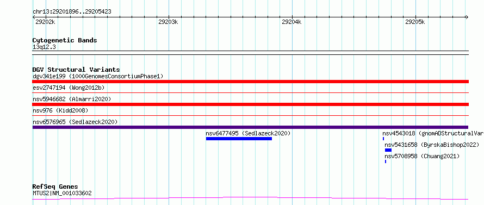The image size is (484, 205).
Task: Click the 29204k ruler label
Action: click(x=291, y=22)
